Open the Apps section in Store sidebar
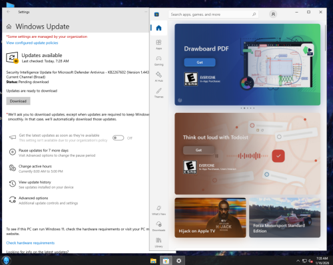Viewport: 333px width, 265px height. point(159,44)
